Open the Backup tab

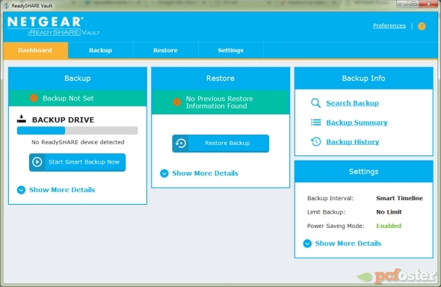101,50
